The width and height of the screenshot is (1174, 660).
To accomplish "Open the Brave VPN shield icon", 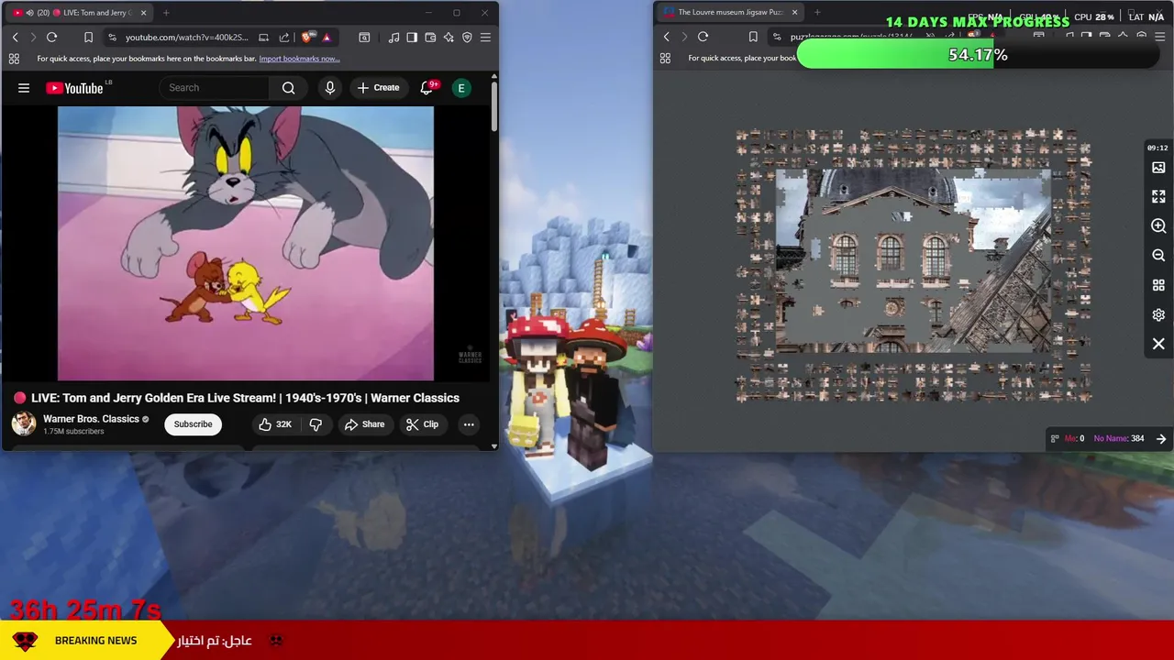I will [467, 38].
